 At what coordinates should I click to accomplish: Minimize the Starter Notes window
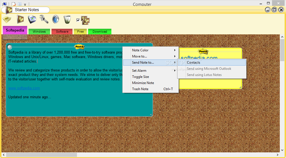(268, 10)
